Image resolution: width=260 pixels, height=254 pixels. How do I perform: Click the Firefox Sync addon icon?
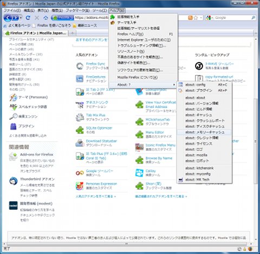pyautogui.click(x=80, y=66)
